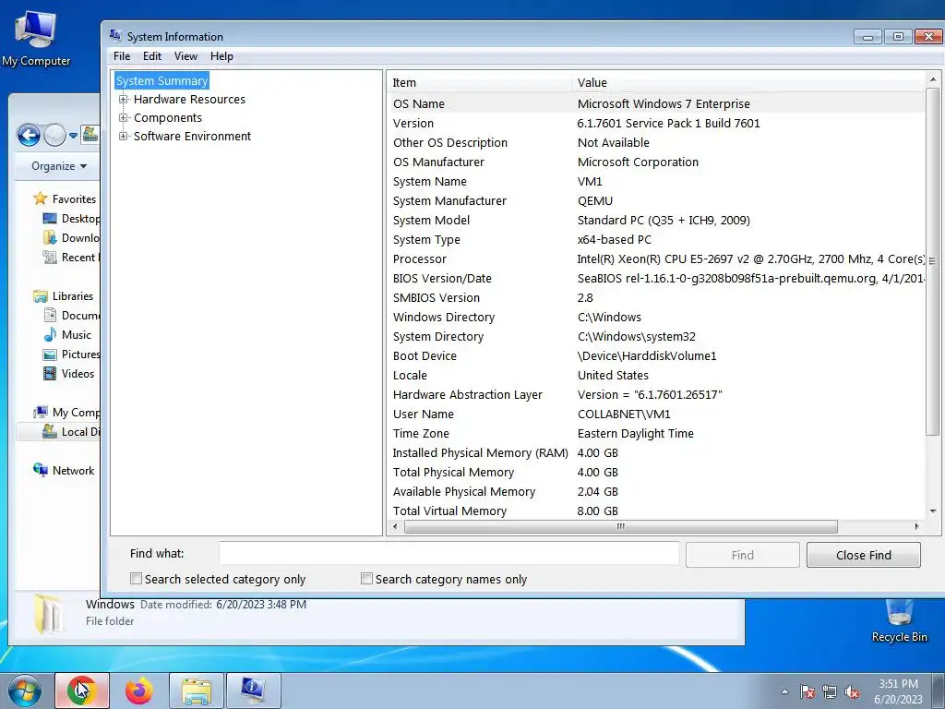The height and width of the screenshot is (709, 945).
Task: Click the Close Find button
Action: coord(863,555)
